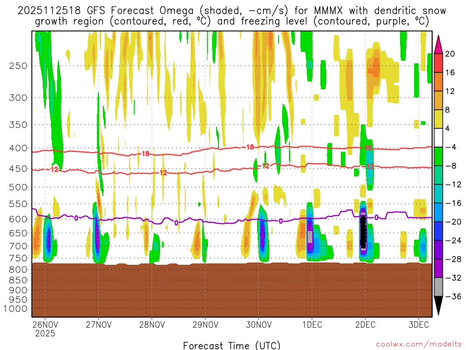
Task: Click the colorbar value label 8
Action: pyautogui.click(x=447, y=110)
